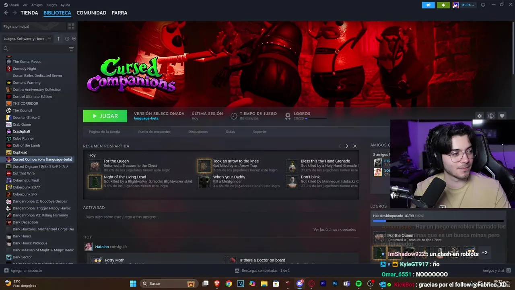
Task: Open the green notifications bell
Action: pyautogui.click(x=443, y=5)
